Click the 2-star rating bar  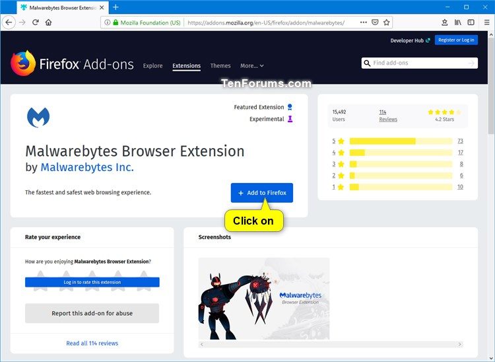401,176
